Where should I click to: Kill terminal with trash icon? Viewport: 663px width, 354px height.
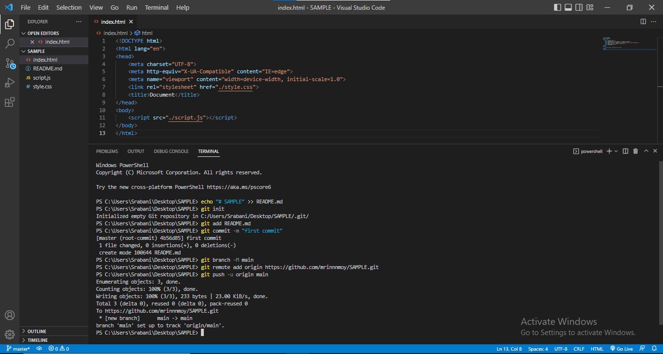coord(635,152)
